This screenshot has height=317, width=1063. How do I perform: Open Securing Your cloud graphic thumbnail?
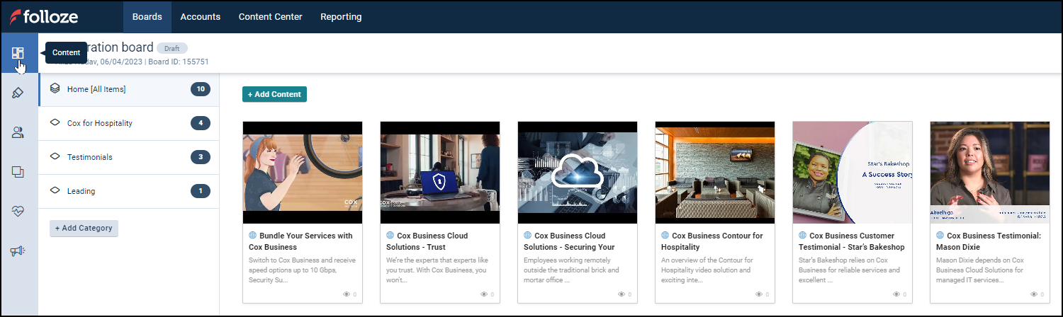[x=578, y=173]
